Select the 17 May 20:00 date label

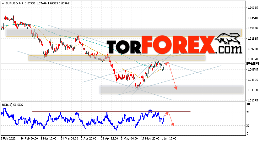click(x=150, y=139)
